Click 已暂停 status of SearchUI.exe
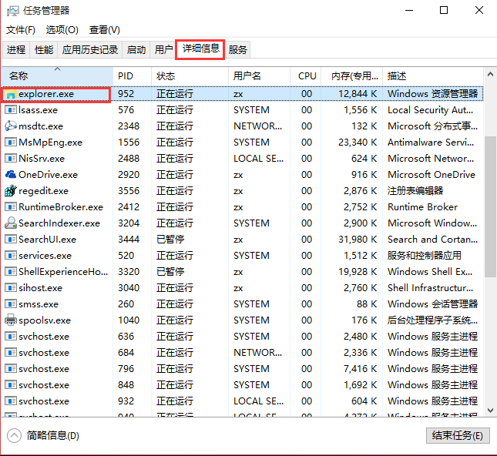 point(170,240)
